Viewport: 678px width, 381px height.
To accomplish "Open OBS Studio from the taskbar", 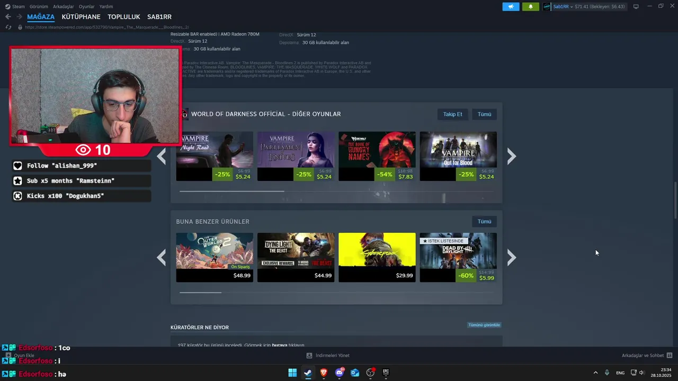I will click(370, 373).
